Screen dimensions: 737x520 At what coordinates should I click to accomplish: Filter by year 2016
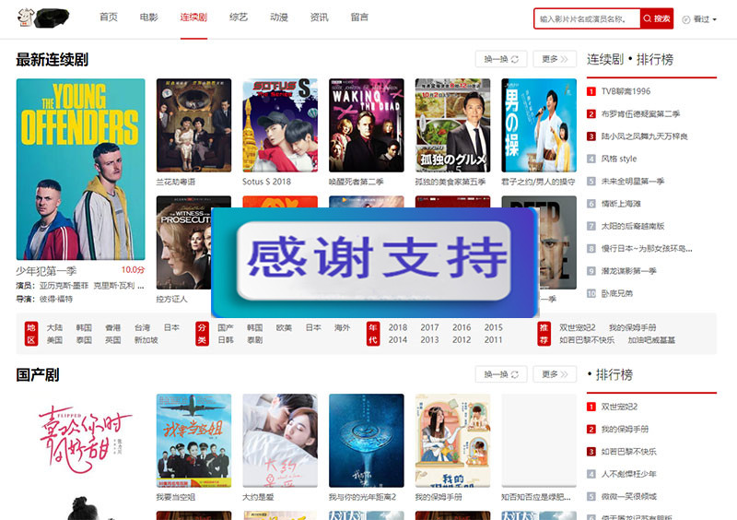462,327
